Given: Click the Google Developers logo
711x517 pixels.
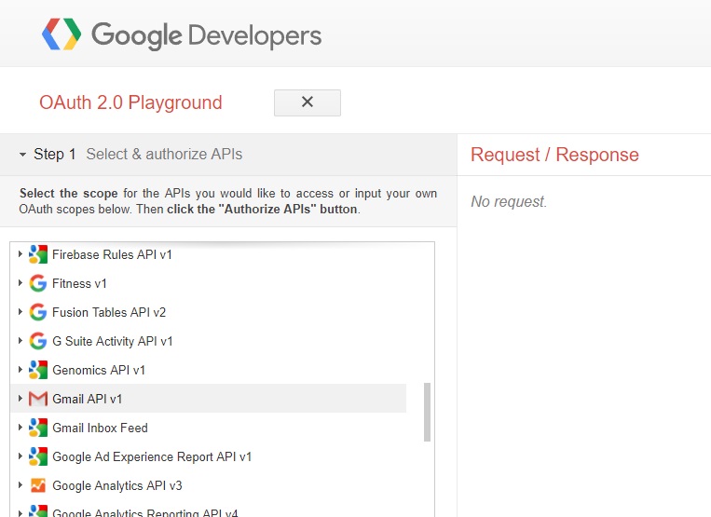Looking at the screenshot, I should [x=182, y=35].
